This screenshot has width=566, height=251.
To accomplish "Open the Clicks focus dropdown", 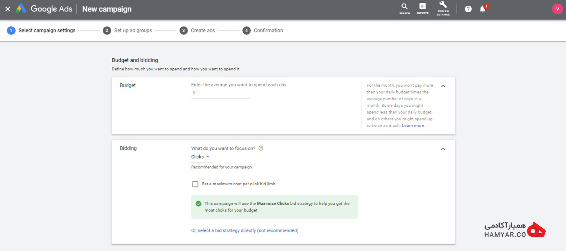I will [200, 157].
